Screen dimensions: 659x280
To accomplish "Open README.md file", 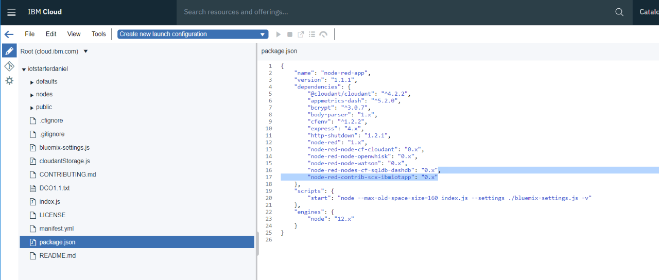I will [58, 256].
